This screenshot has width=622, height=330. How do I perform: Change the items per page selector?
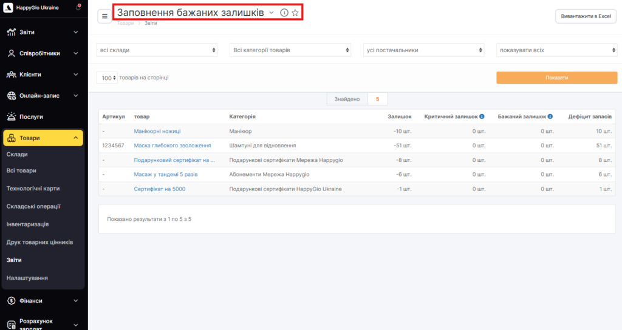tap(107, 78)
